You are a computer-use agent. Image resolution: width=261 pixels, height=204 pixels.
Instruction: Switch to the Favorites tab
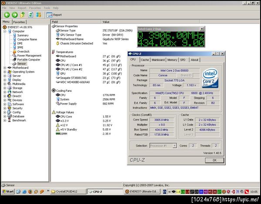click(19, 21)
